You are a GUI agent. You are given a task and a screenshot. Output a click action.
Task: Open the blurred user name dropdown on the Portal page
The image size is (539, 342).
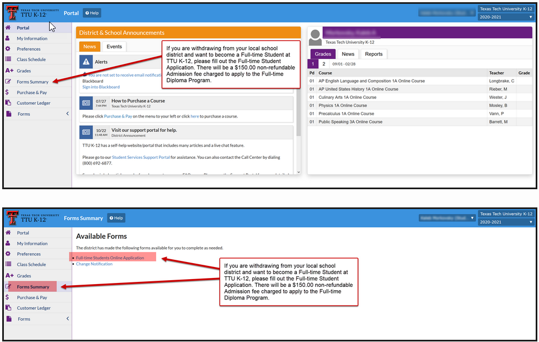point(447,13)
